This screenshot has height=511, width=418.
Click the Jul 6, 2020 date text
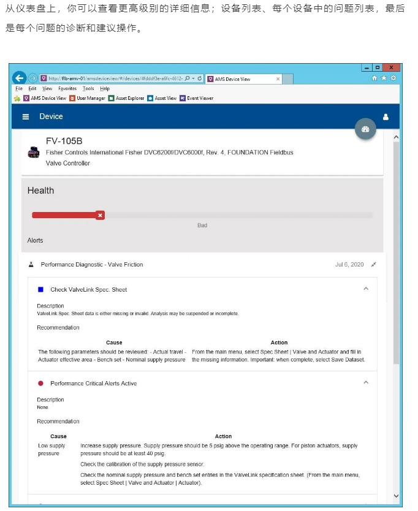click(x=349, y=264)
